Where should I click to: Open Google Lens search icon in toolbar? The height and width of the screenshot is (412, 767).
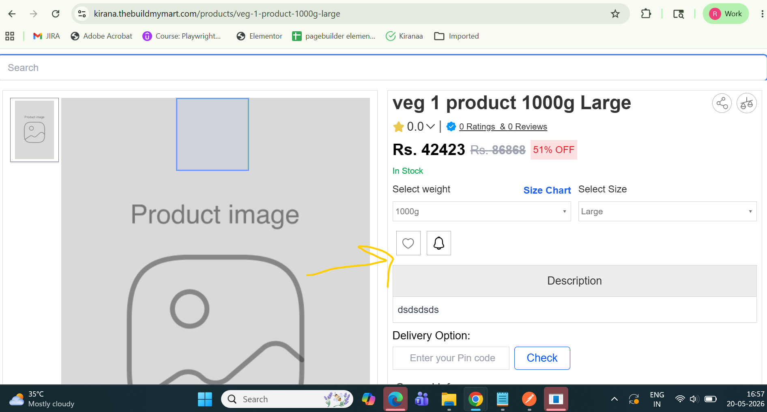point(679,14)
